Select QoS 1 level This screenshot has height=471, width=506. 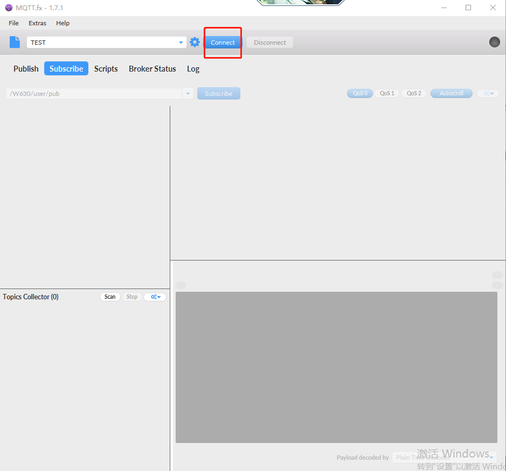click(x=387, y=94)
